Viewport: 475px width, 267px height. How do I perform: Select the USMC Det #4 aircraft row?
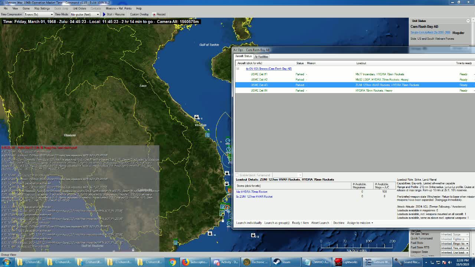pos(354,90)
